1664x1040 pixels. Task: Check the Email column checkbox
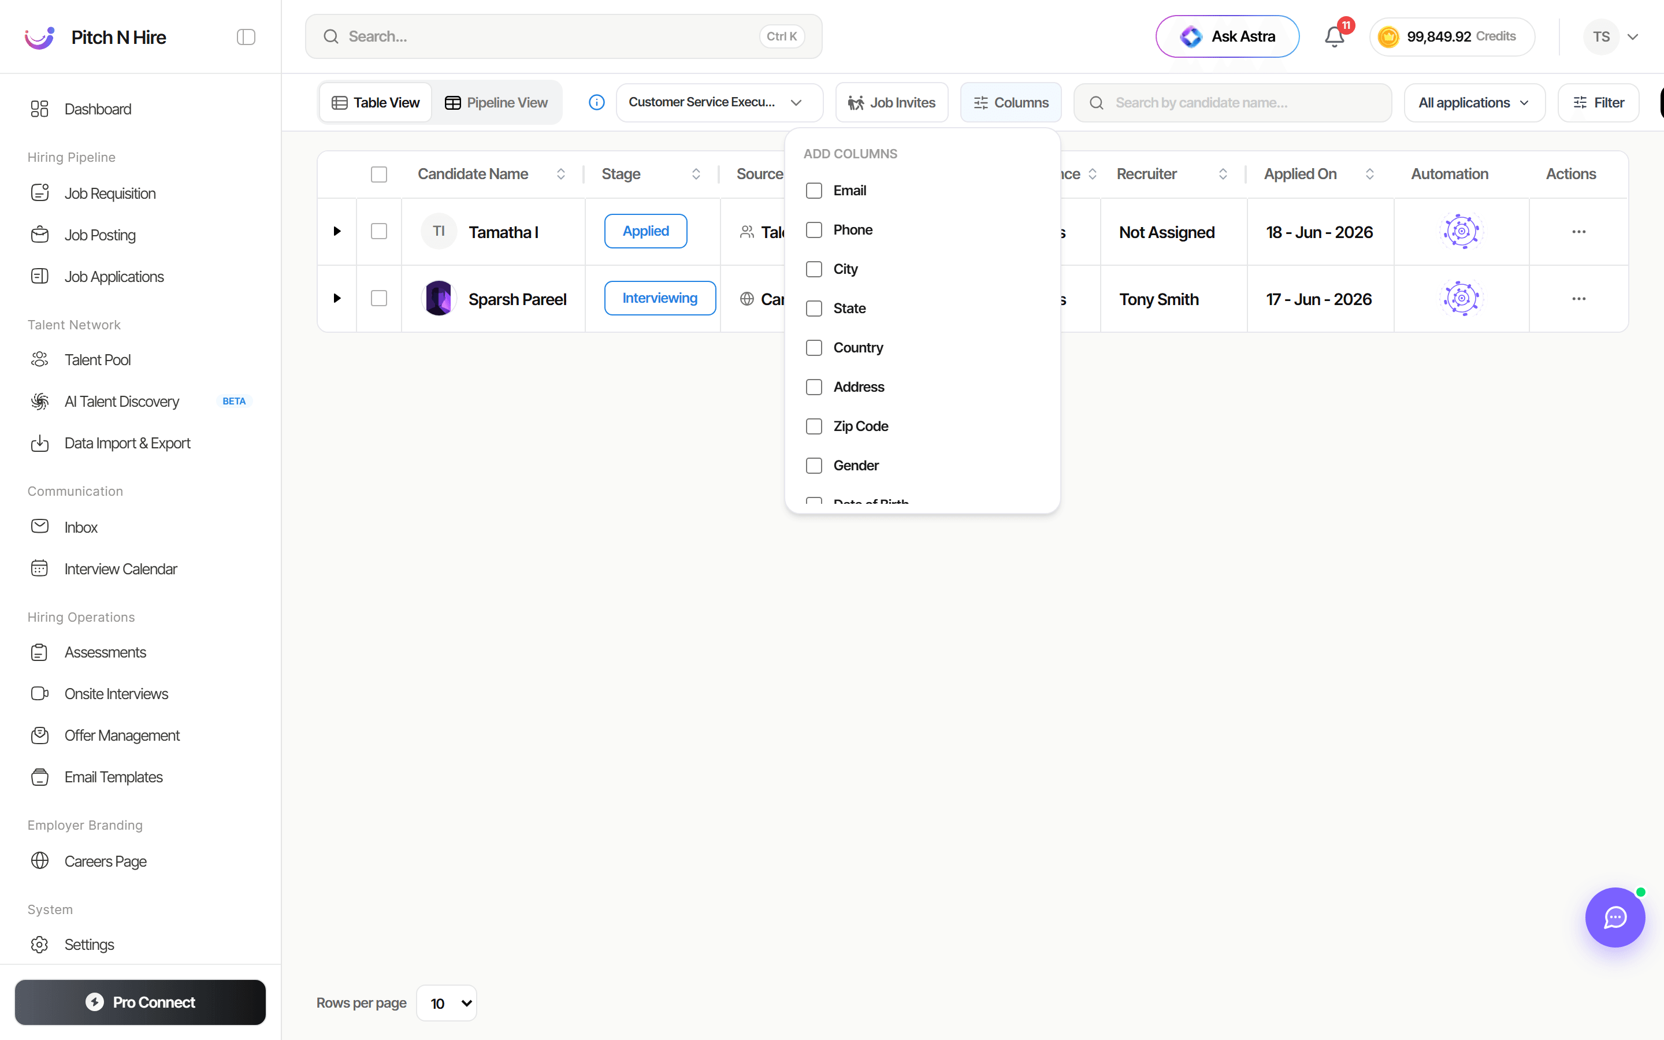tap(814, 191)
